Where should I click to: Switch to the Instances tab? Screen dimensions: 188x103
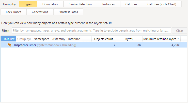(108, 4)
